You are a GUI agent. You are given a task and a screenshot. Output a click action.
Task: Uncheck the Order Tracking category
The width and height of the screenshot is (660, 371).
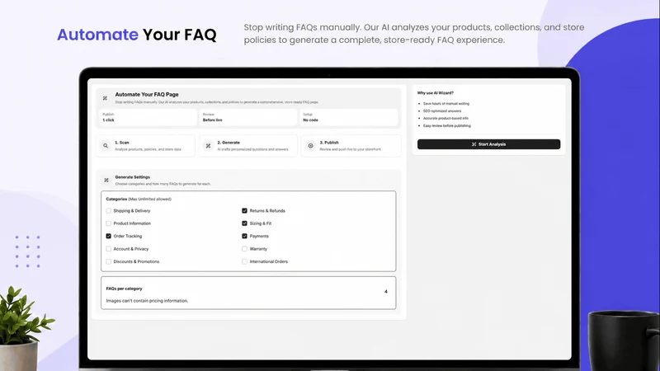[109, 236]
